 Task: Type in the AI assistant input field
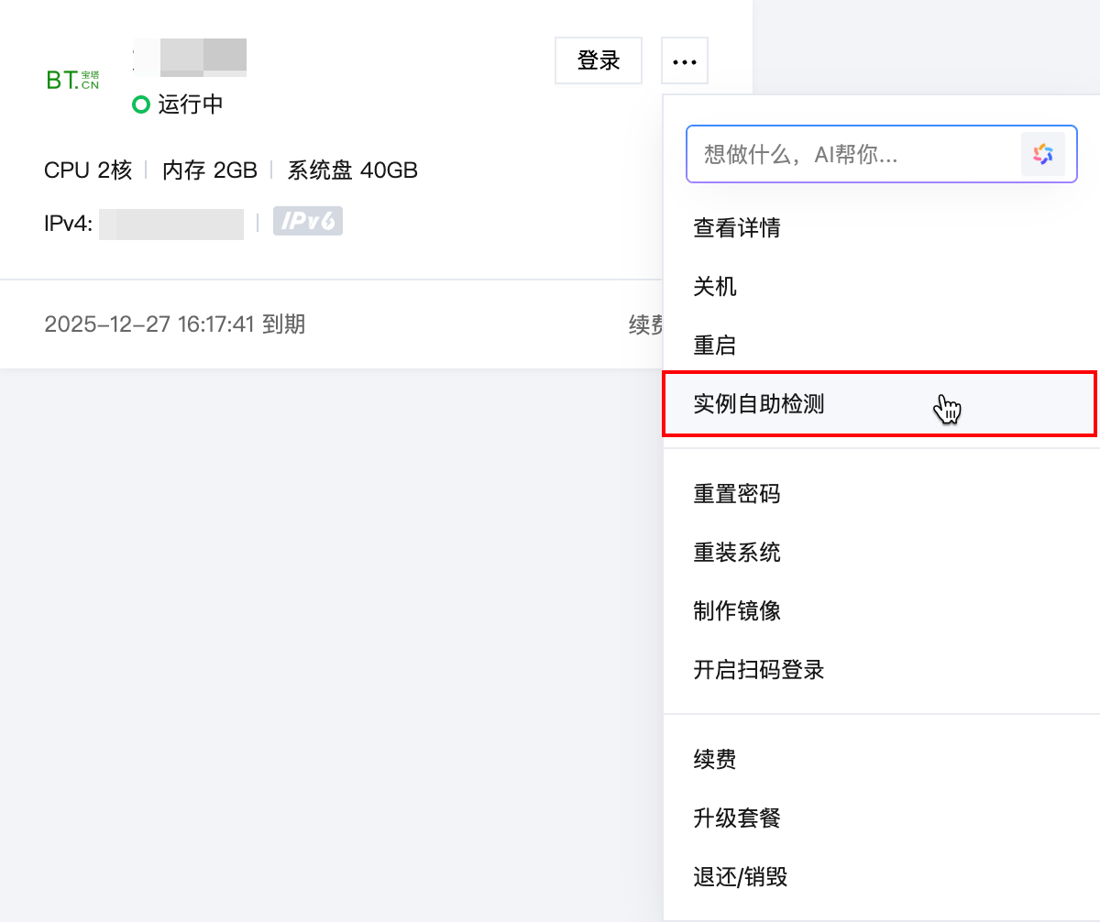[x=852, y=154]
